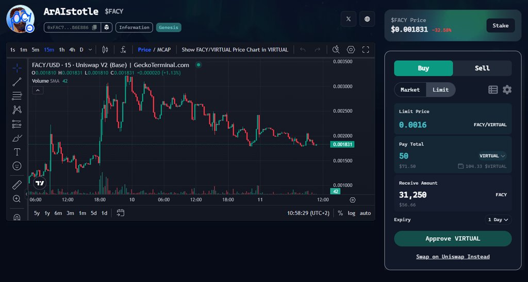
Task: Click the Genesis tag
Action: coord(169,27)
